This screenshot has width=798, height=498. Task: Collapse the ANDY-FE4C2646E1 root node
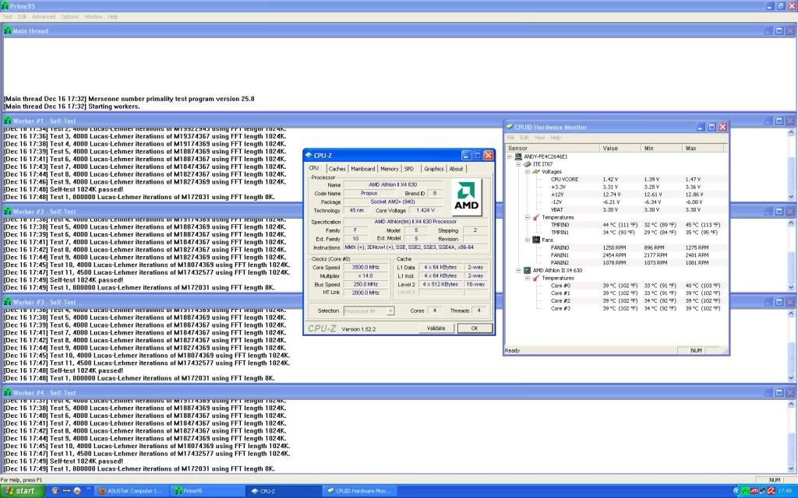coord(510,156)
